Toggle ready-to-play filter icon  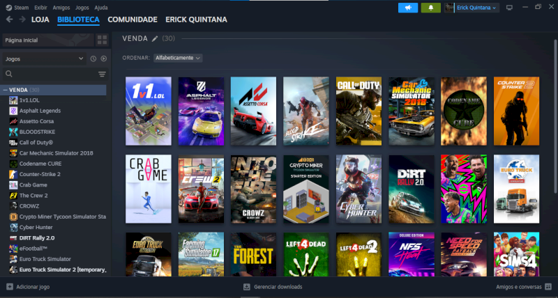(103, 59)
